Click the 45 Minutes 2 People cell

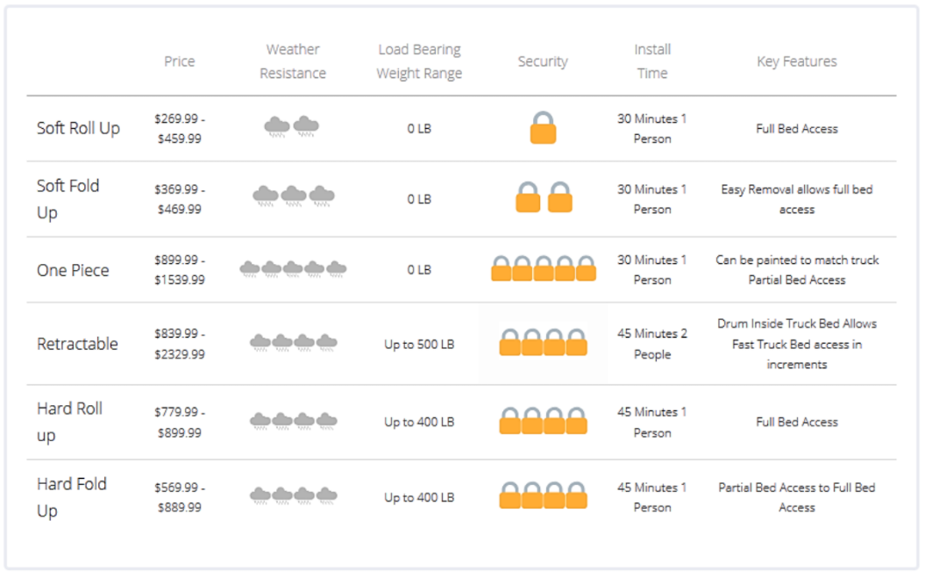652,344
